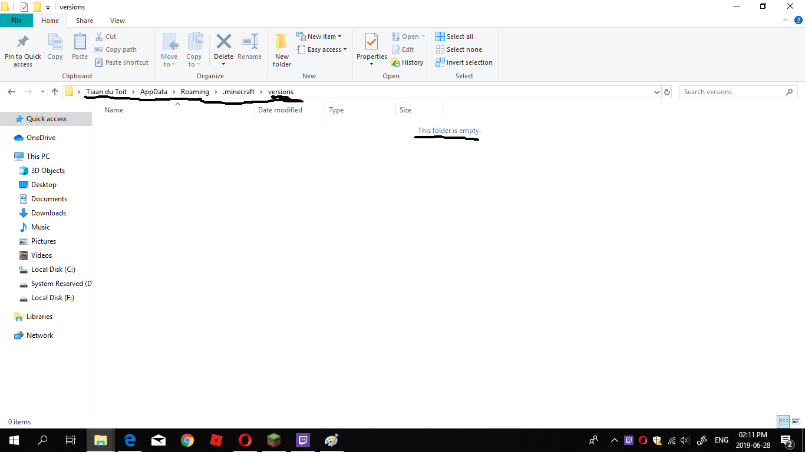The image size is (805, 452).
Task: Click Invert selection
Action: pyautogui.click(x=464, y=62)
